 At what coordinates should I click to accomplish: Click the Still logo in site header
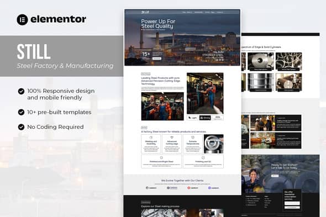pos(145,12)
